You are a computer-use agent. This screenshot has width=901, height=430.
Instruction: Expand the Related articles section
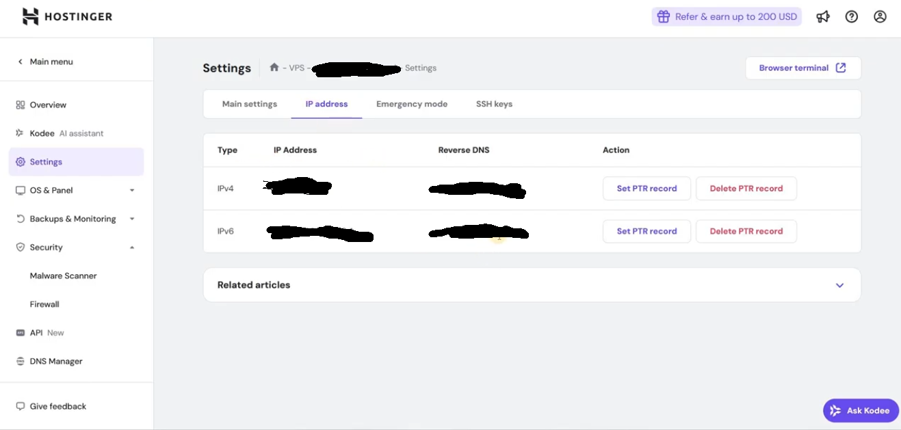[839, 285]
